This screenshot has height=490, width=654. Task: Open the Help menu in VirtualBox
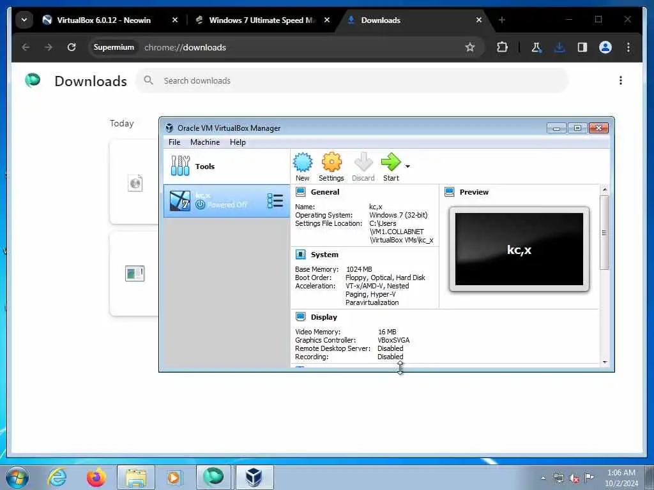click(x=238, y=142)
